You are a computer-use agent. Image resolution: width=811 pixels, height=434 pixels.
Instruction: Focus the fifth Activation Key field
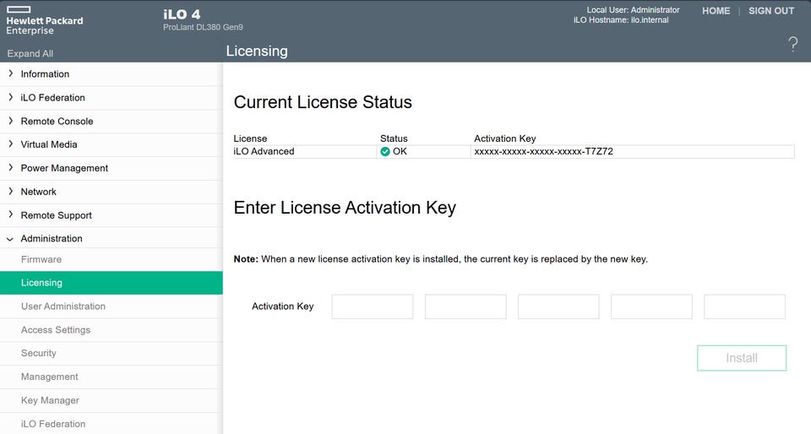[745, 307]
